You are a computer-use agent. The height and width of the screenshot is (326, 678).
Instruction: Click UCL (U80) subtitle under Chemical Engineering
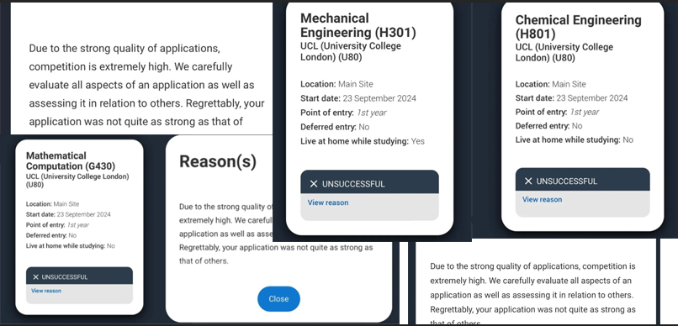pyautogui.click(x=564, y=52)
